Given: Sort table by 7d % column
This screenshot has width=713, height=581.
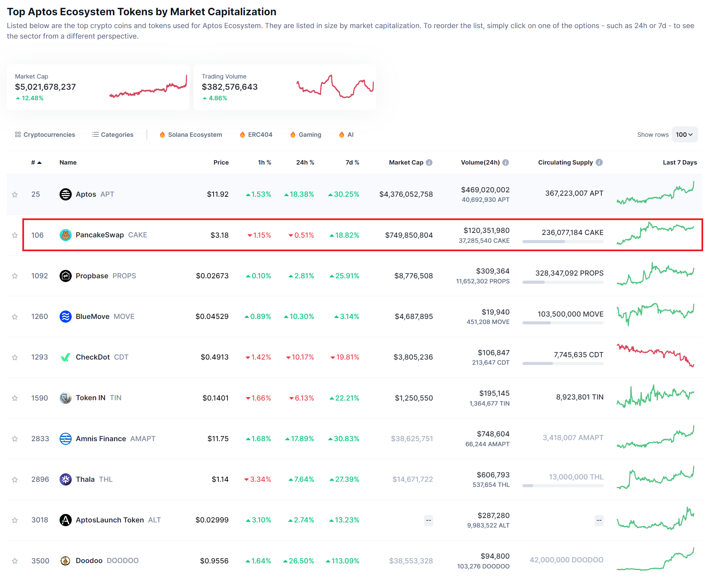Looking at the screenshot, I should pyautogui.click(x=352, y=163).
